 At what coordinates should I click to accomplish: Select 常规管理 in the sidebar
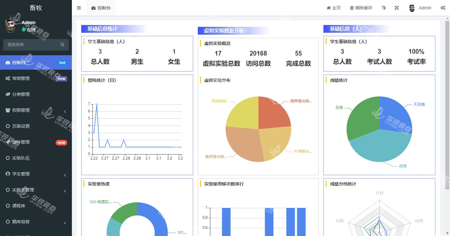point(36,78)
